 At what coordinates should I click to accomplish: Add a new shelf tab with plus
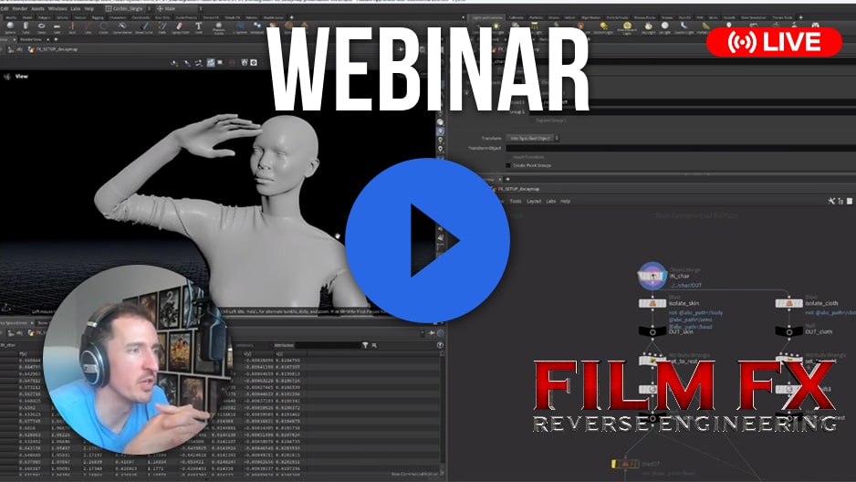pos(291,17)
